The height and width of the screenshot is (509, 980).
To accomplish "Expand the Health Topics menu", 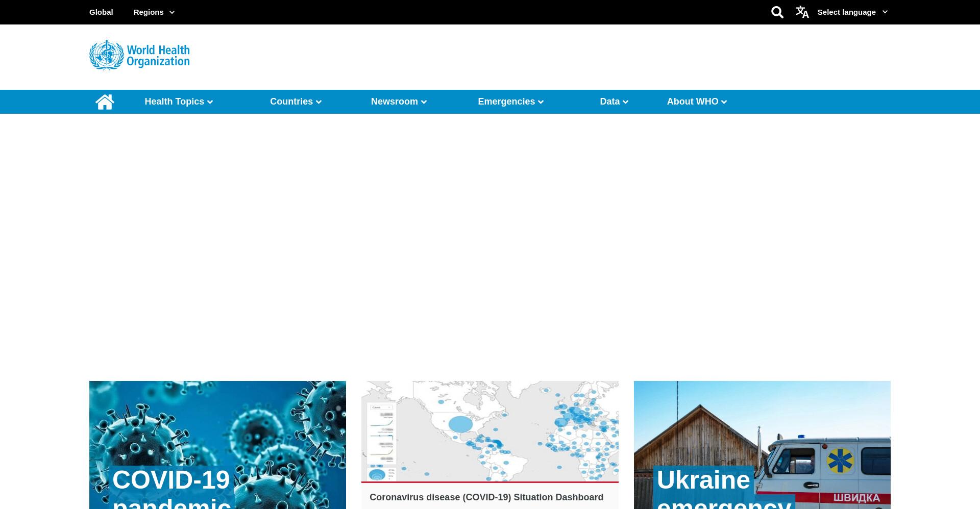I will [x=179, y=101].
